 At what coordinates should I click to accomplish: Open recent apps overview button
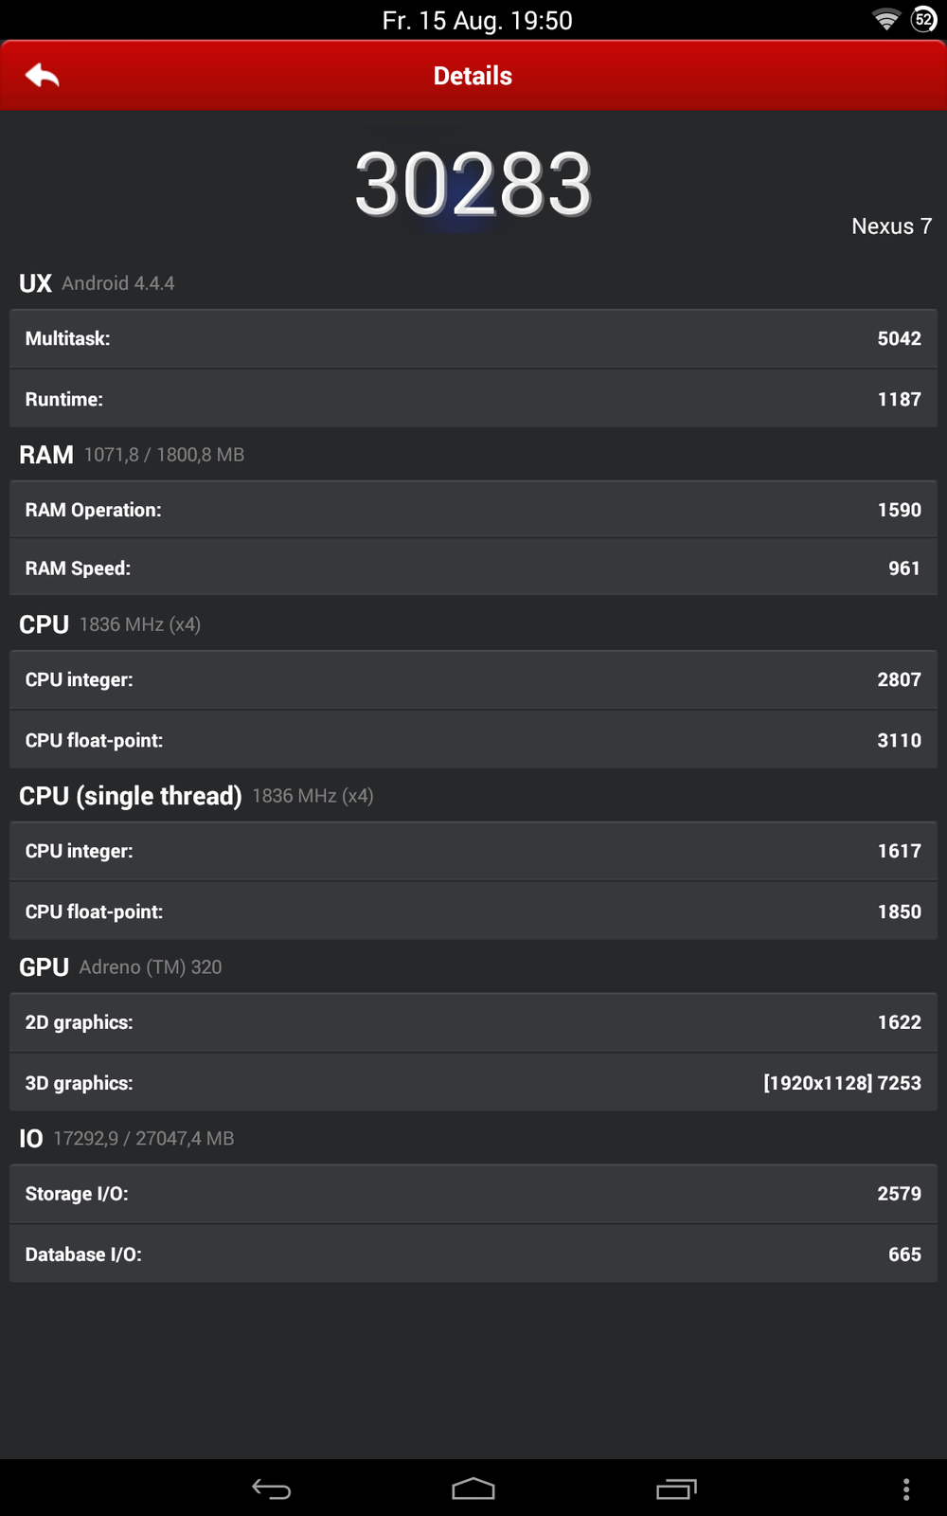pos(676,1489)
